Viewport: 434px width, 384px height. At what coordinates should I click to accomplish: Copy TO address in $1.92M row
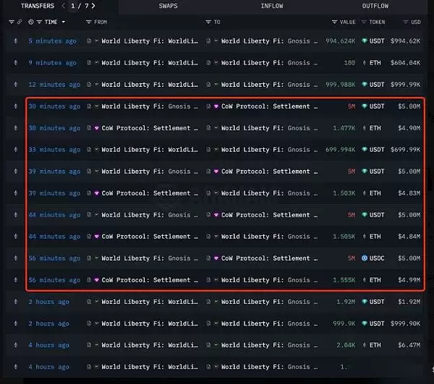[x=208, y=302]
